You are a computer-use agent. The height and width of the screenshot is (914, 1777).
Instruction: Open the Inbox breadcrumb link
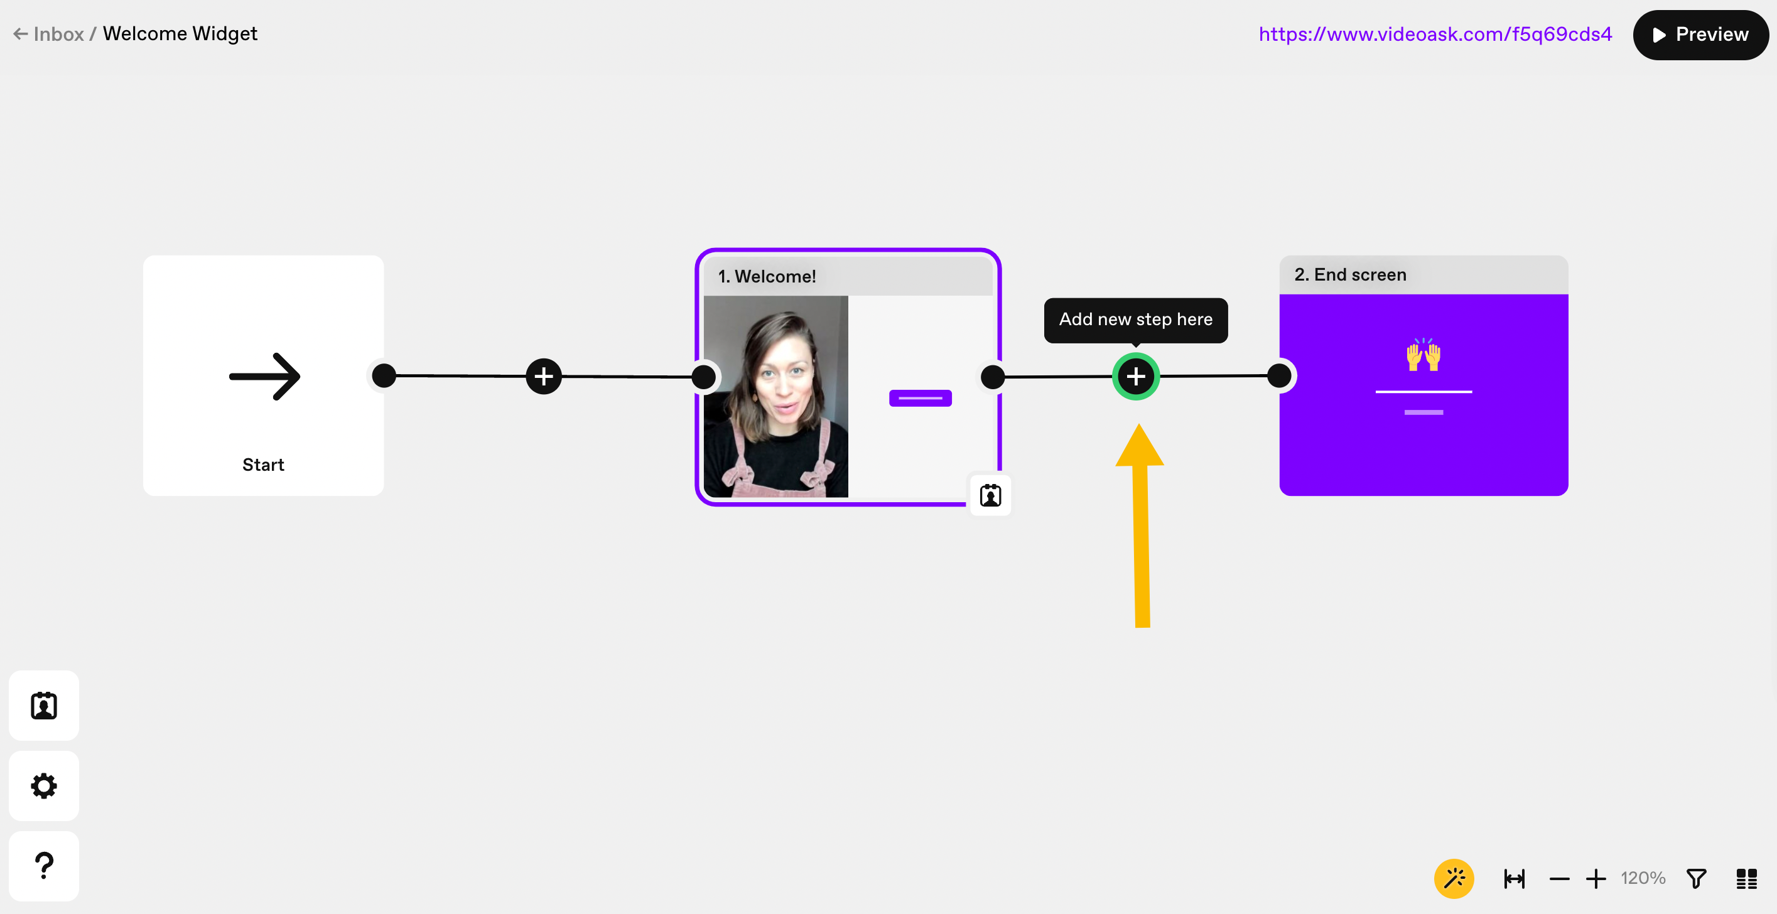tap(58, 34)
